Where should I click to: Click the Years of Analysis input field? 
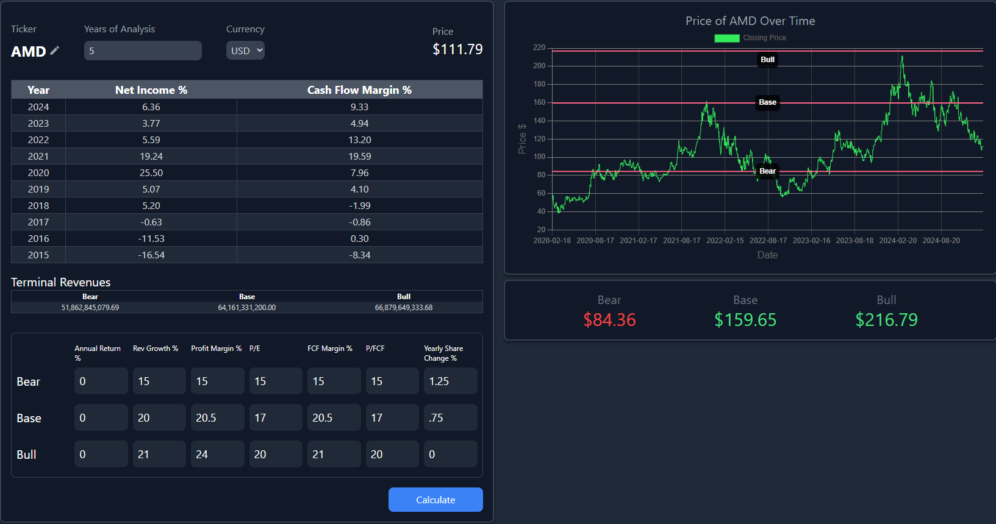tap(143, 51)
